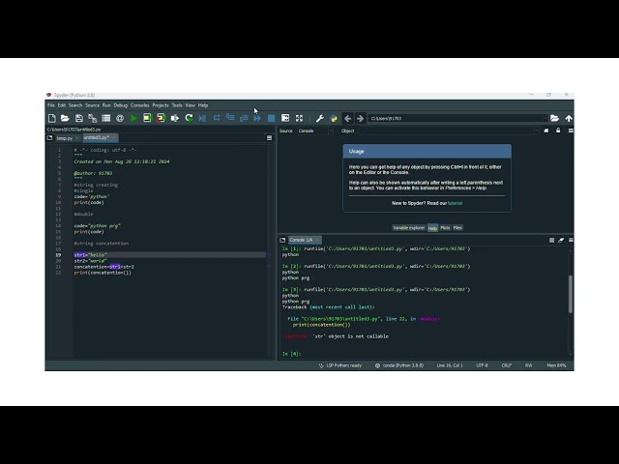Viewport: 619px width, 464px height.
Task: Open the symbol finder (@) icon
Action: click(x=120, y=118)
